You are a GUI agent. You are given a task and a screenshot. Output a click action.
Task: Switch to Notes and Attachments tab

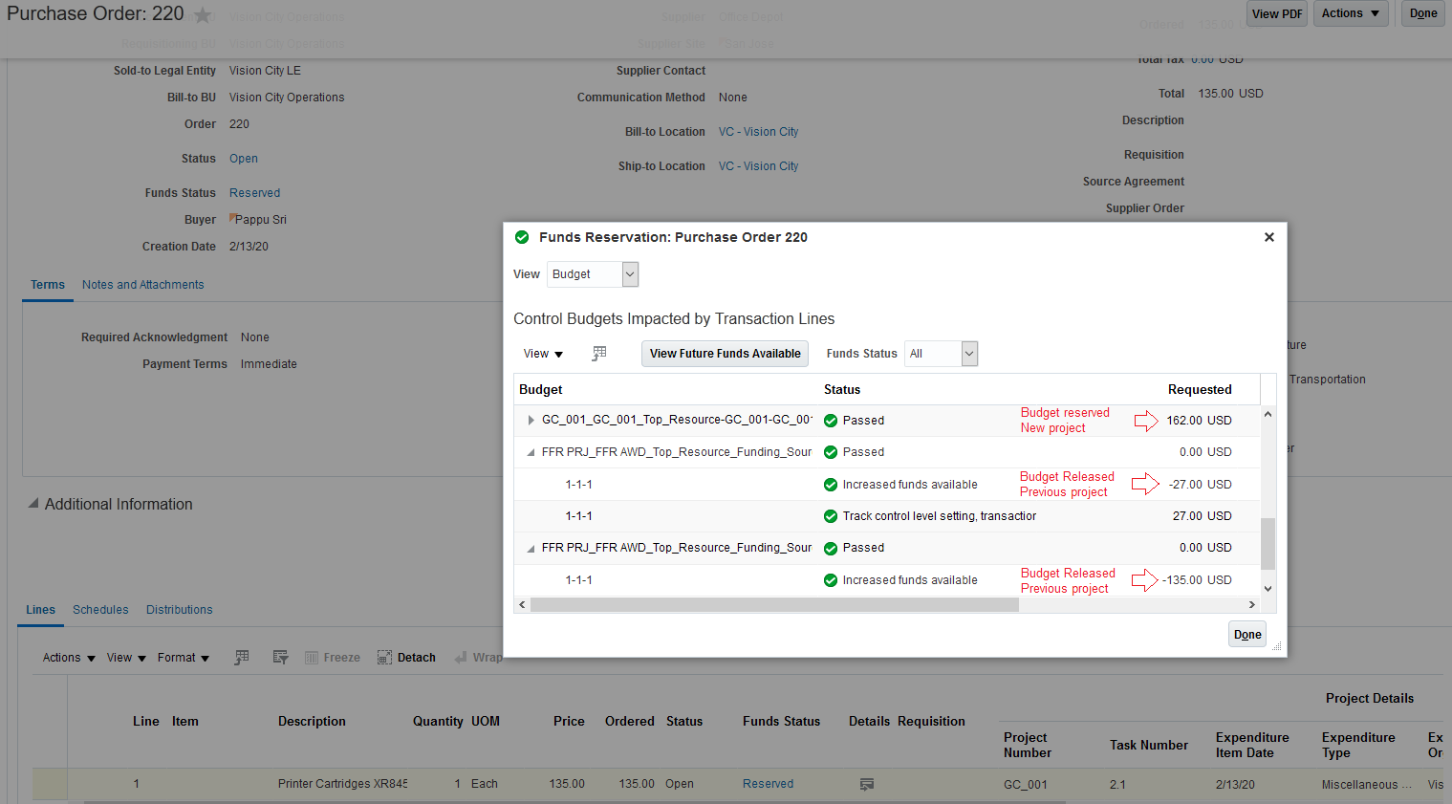142,285
